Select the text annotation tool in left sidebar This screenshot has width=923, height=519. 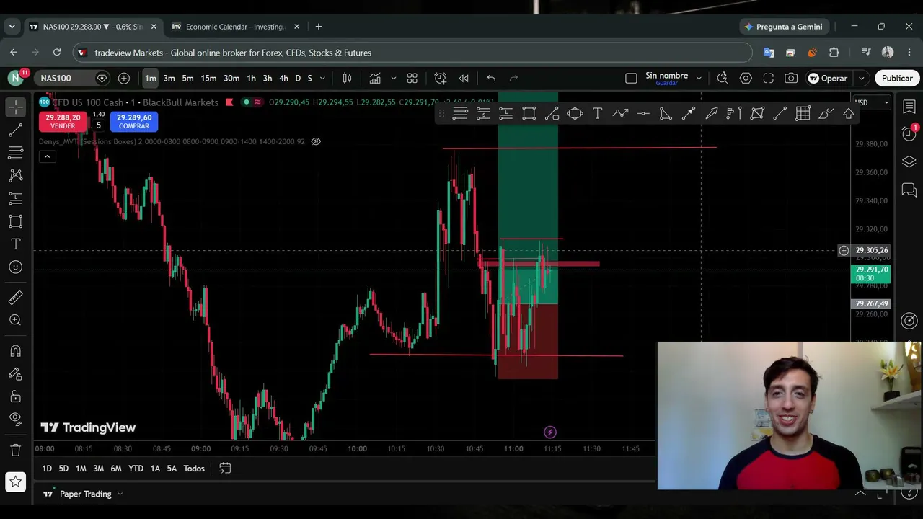click(15, 244)
